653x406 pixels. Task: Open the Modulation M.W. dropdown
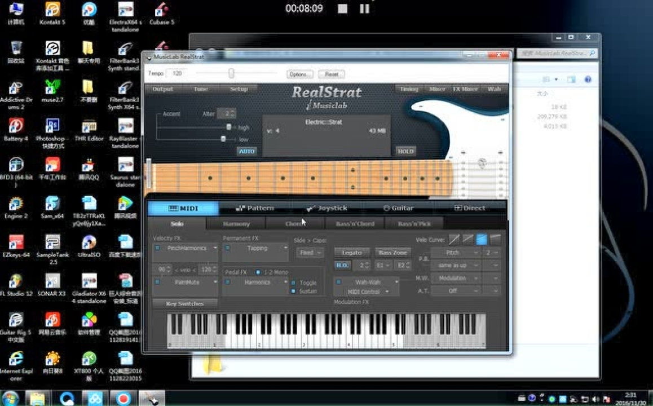pos(456,278)
